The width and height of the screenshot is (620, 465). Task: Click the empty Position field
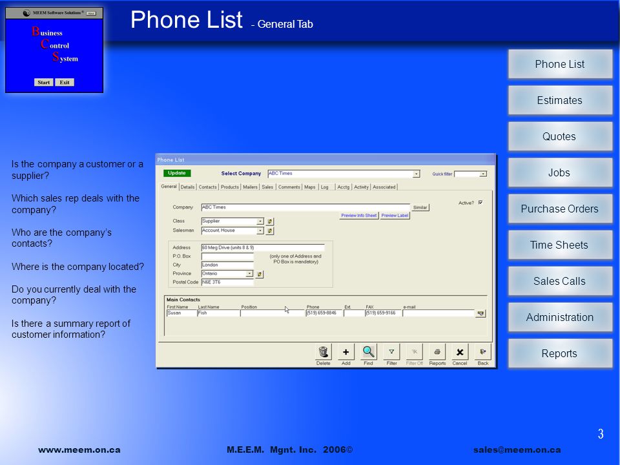pyautogui.click(x=273, y=313)
